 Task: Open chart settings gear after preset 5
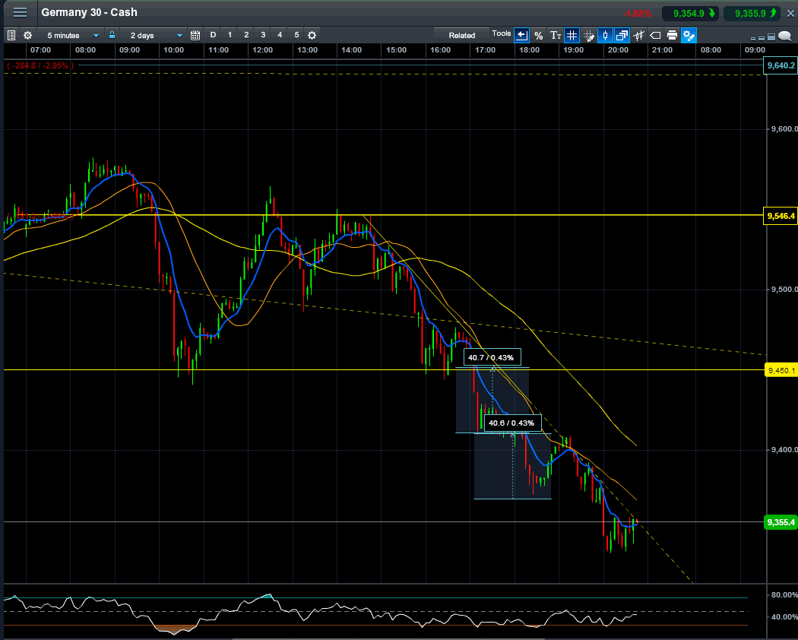click(x=312, y=35)
